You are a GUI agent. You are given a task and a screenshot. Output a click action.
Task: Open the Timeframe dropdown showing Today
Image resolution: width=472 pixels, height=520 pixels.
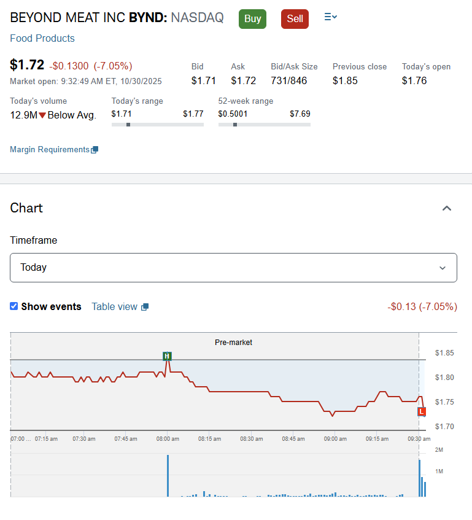(x=233, y=268)
